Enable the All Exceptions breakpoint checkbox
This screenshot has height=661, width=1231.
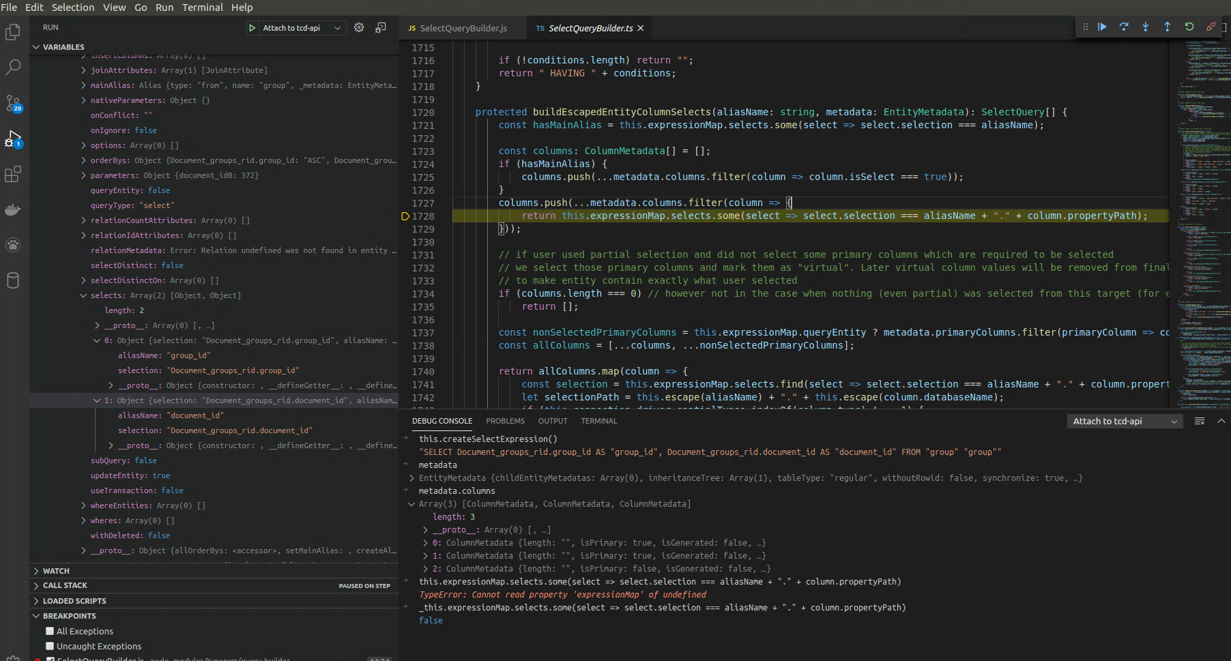50,631
